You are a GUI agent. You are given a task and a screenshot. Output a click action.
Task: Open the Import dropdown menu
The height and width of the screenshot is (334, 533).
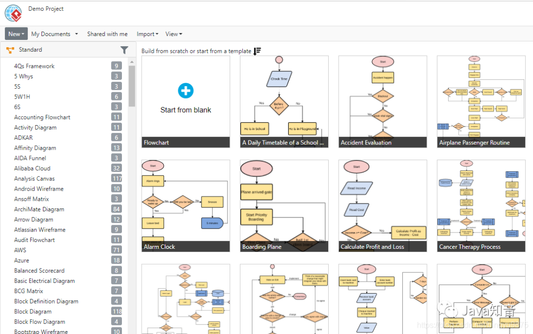147,34
